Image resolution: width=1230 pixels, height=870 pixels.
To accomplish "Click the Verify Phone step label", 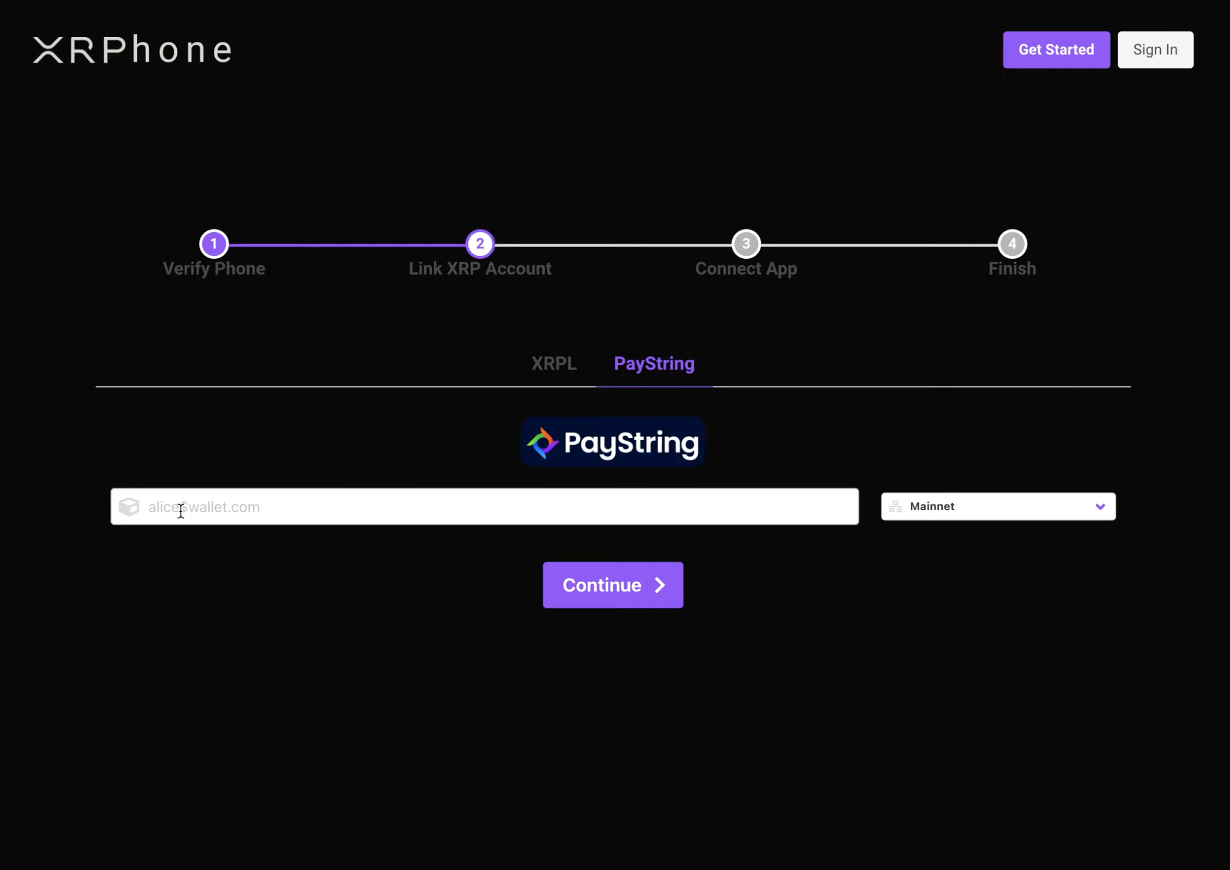I will pyautogui.click(x=214, y=269).
